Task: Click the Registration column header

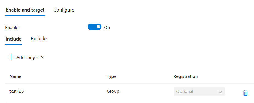Action: point(185,76)
